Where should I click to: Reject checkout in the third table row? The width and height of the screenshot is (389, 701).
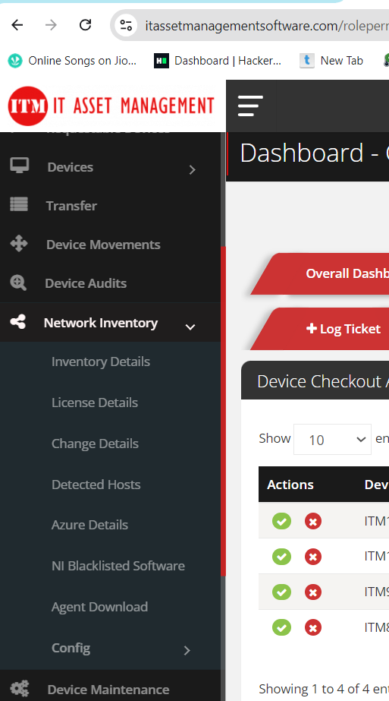click(x=313, y=592)
